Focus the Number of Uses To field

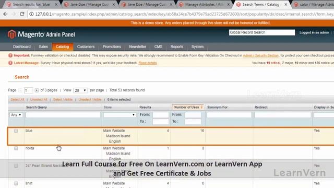pyautogui.click(x=193, y=122)
